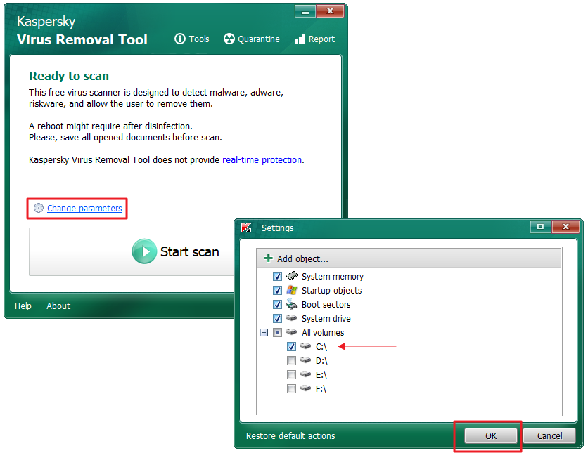The image size is (588, 453).
Task: Click the Startup objects Windows icon
Action: (x=292, y=290)
